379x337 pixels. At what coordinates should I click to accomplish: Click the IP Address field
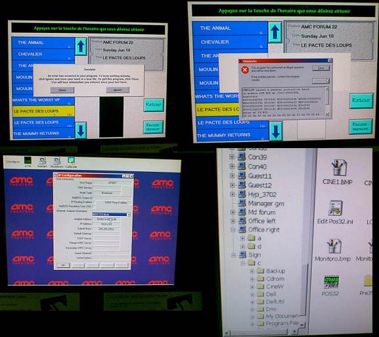click(106, 224)
